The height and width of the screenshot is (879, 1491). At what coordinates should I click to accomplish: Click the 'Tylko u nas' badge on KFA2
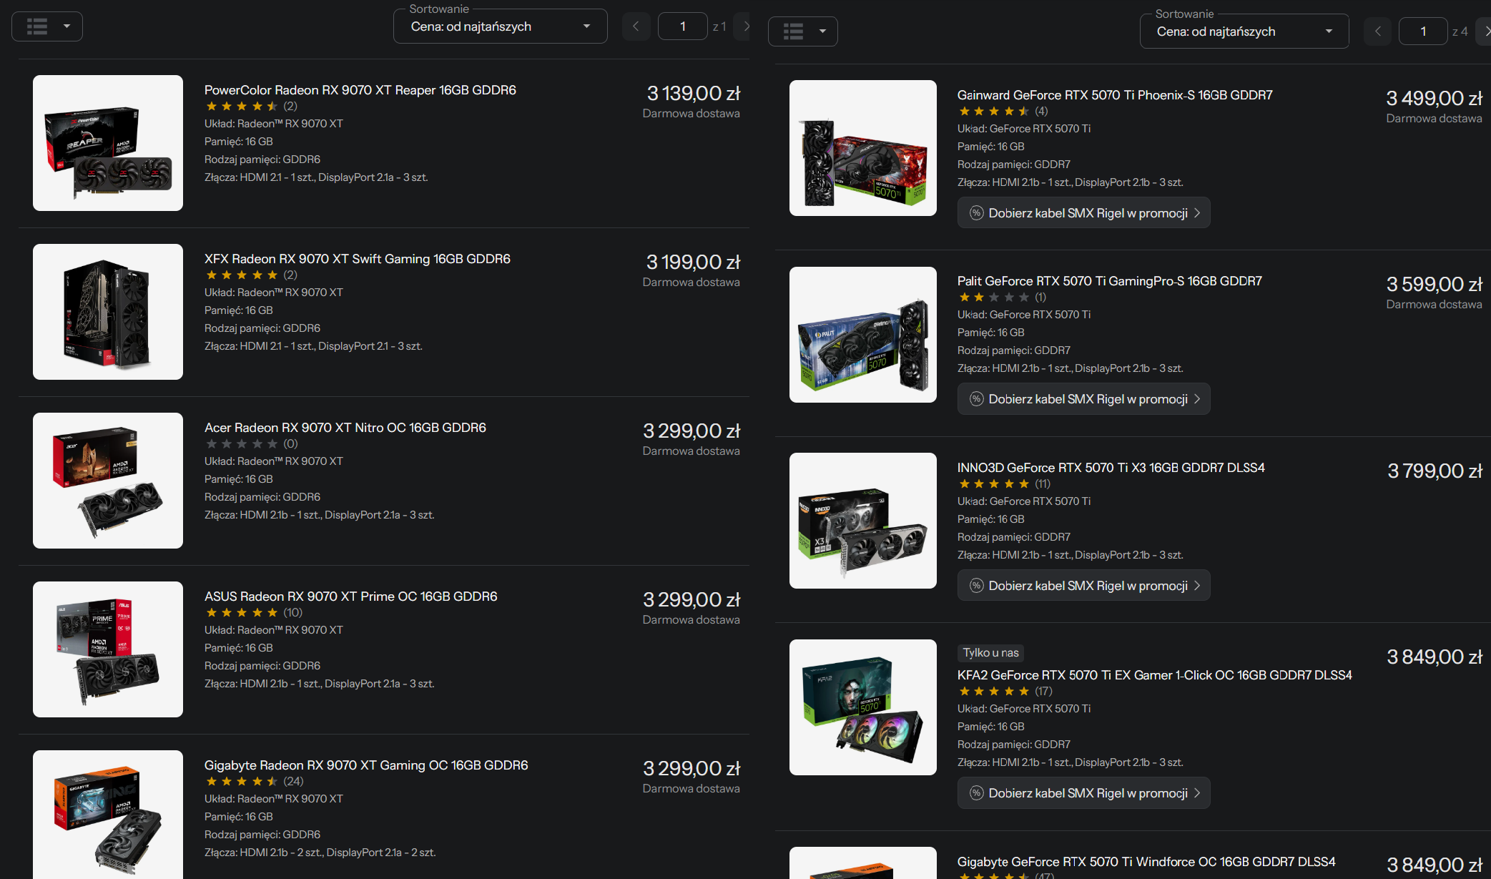click(x=990, y=653)
